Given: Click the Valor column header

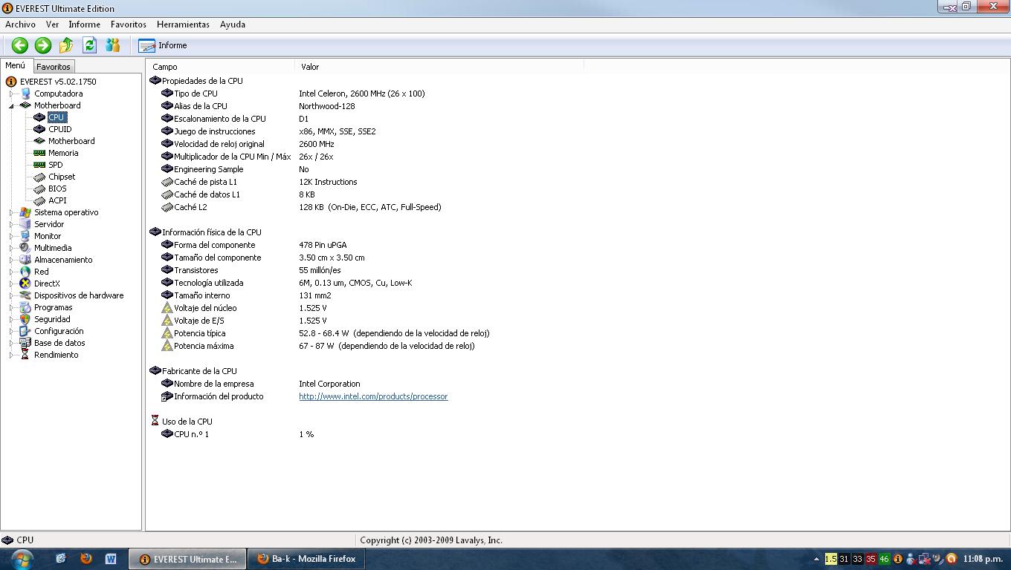Looking at the screenshot, I should [x=439, y=67].
